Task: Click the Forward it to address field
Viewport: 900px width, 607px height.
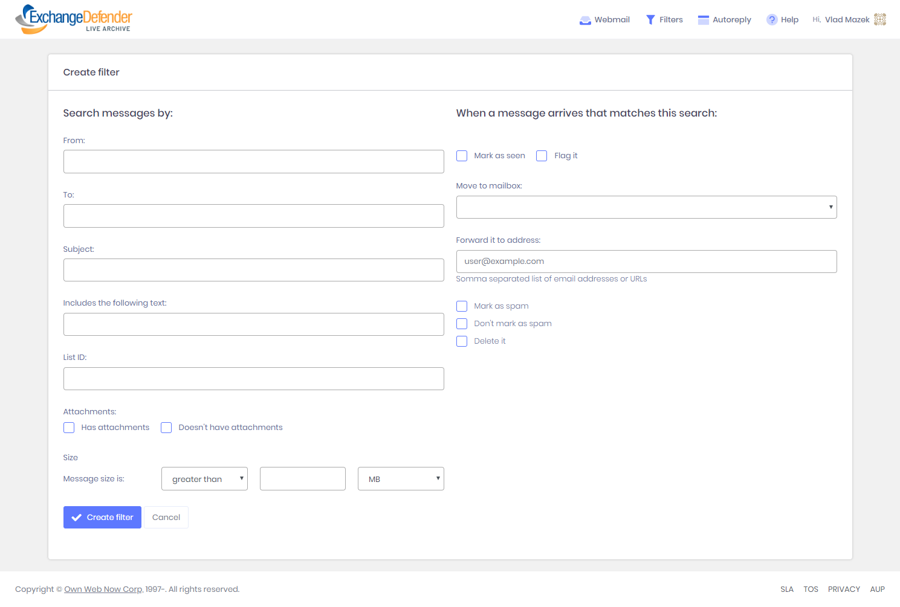Action: click(x=646, y=262)
